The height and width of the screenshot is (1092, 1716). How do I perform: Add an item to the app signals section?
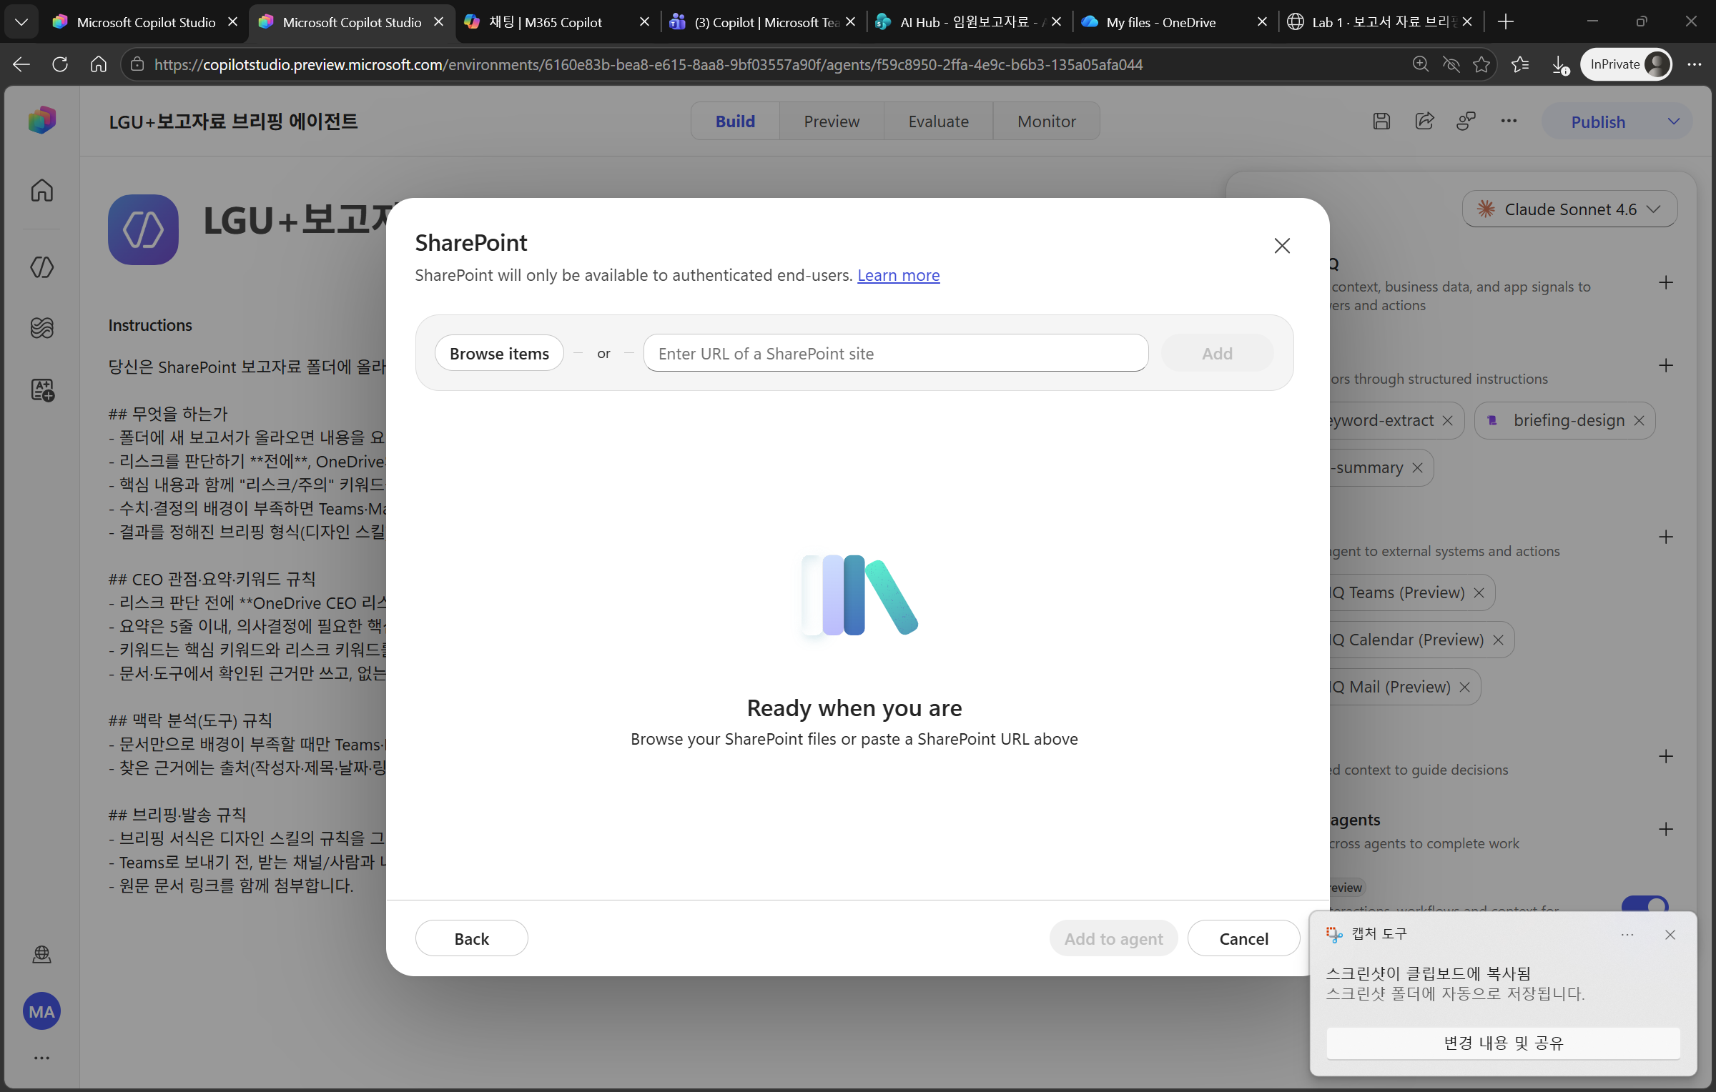click(x=1666, y=282)
